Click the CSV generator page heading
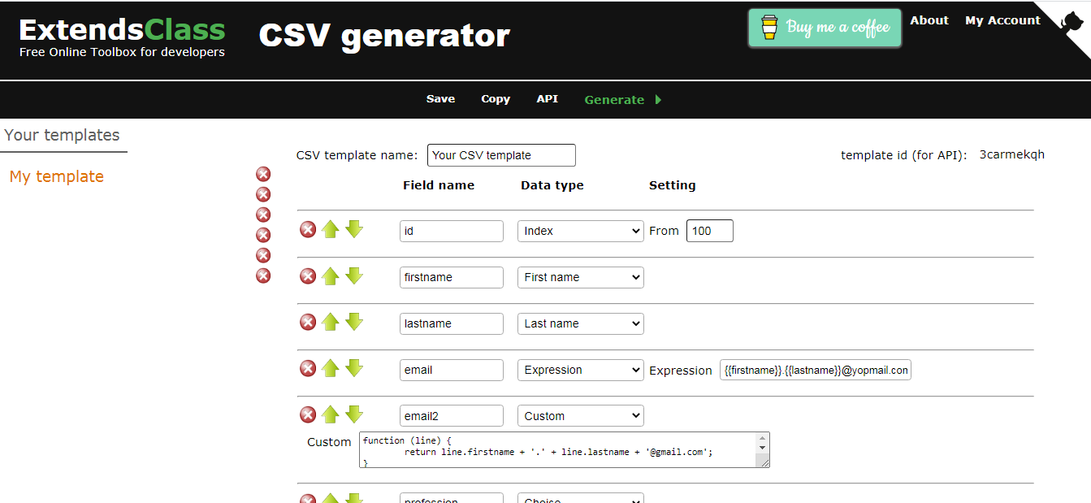Image resolution: width=1091 pixels, height=503 pixels. point(384,35)
